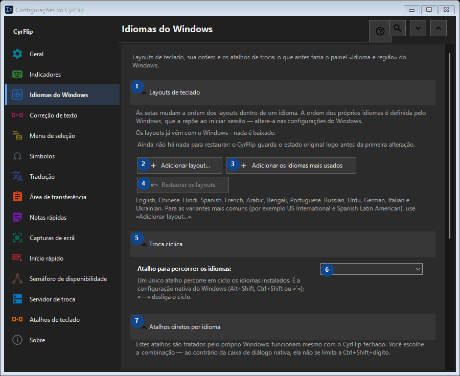
Task: Click the Notas rápidas note icon
Action: tap(17, 217)
